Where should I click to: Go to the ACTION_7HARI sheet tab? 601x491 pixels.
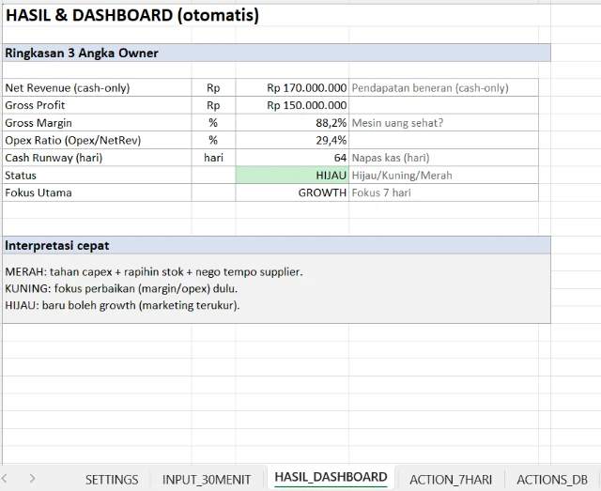450,479
